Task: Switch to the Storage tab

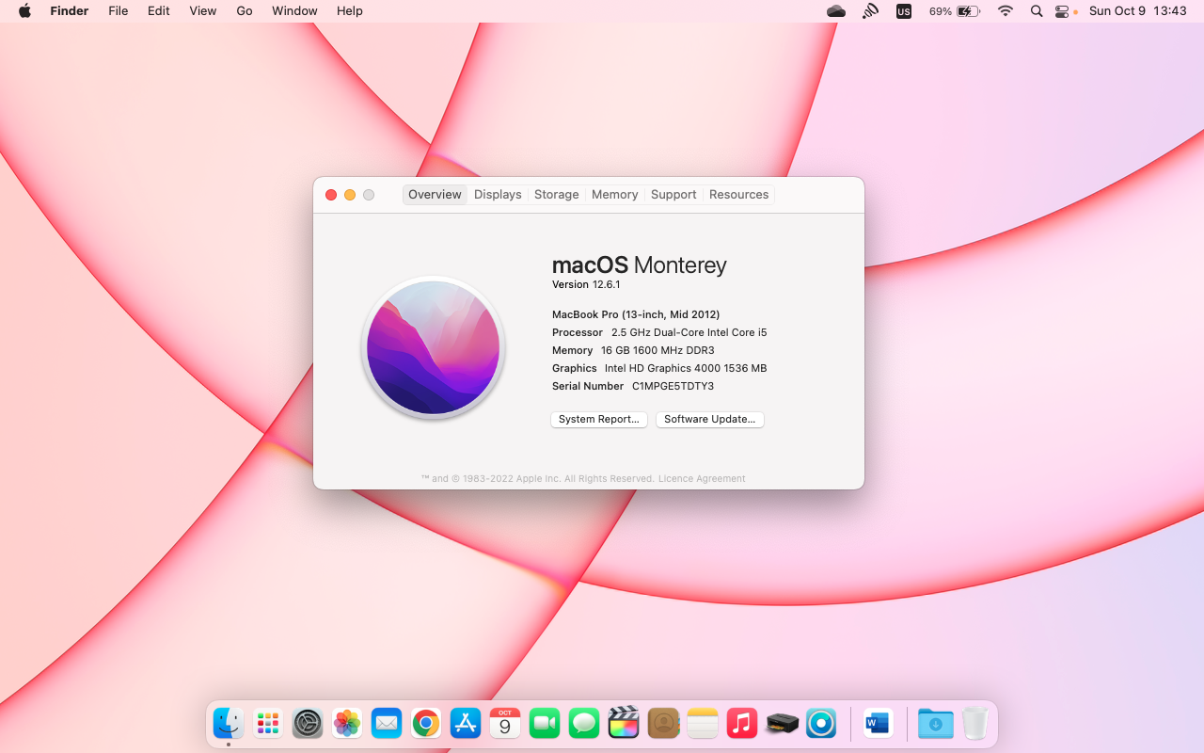Action: (x=557, y=195)
